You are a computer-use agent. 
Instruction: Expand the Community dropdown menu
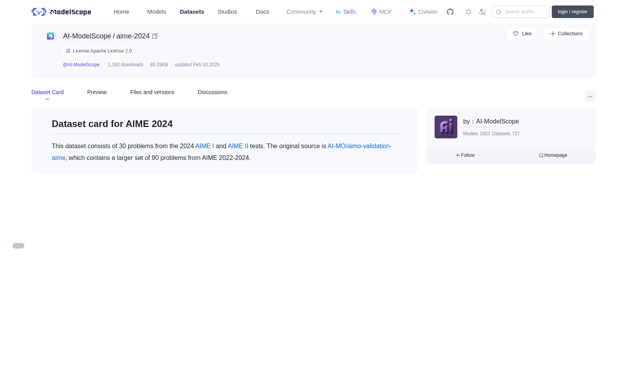coord(304,12)
